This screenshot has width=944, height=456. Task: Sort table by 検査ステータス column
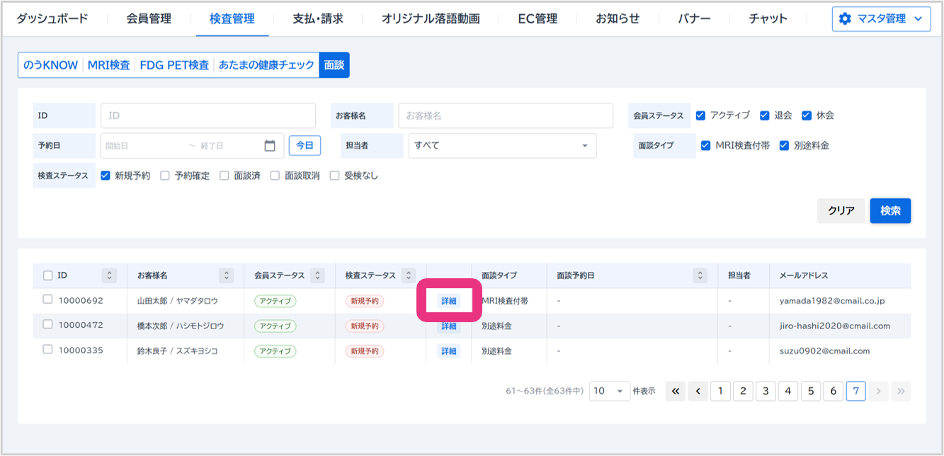tap(409, 275)
